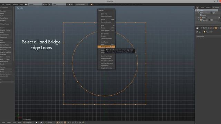Viewport: 221px width, 124px height.
Task: Enable edge select mode
Action: pos(60,123)
